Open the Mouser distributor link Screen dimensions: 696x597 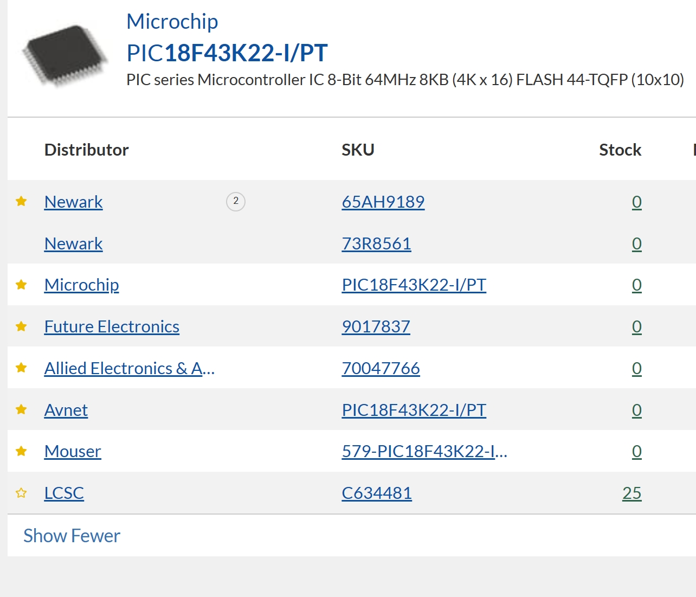click(x=73, y=451)
